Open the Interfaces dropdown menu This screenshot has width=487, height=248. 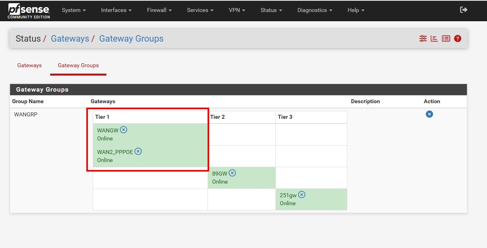pyautogui.click(x=116, y=10)
